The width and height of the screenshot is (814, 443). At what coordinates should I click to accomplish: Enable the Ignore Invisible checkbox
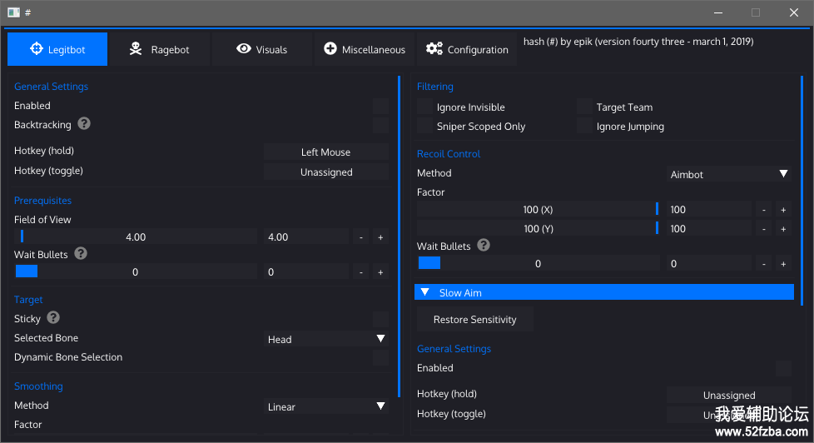point(425,107)
